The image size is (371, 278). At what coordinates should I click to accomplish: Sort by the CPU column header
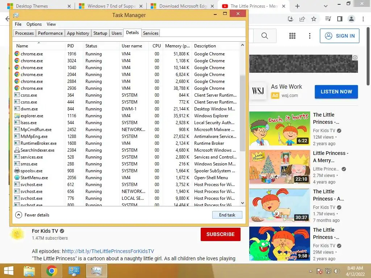[x=156, y=46]
